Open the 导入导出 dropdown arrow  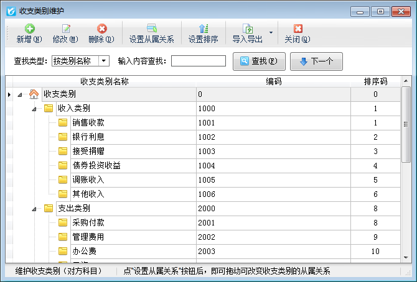pos(271,32)
